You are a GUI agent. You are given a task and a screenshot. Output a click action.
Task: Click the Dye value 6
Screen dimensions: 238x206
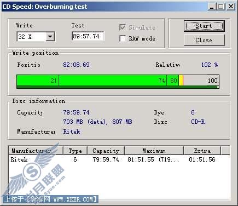coord(193,112)
